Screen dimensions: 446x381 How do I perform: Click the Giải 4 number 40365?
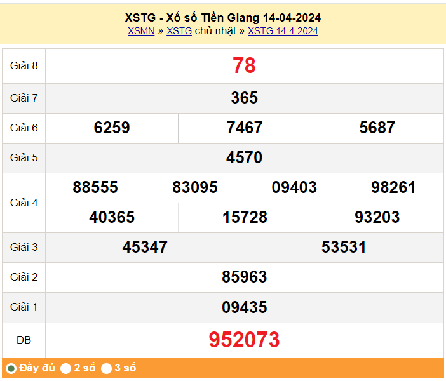[112, 217]
